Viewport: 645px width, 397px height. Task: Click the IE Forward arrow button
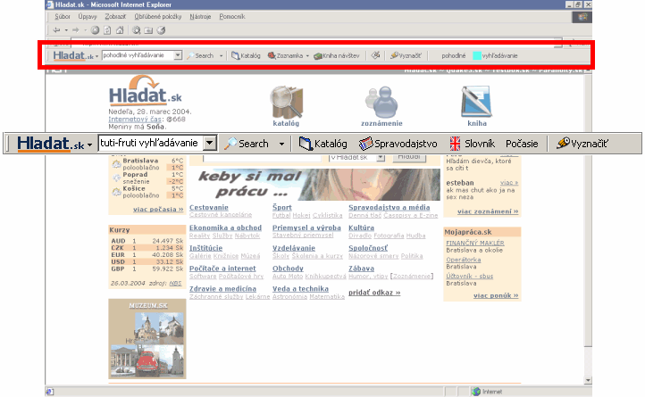[x=75, y=30]
